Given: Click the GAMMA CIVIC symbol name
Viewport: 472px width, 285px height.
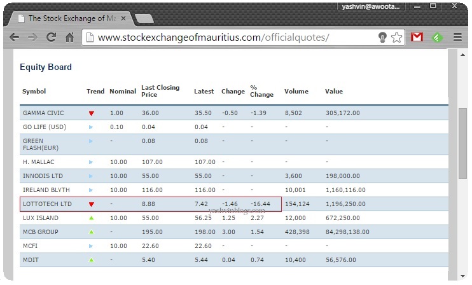Looking at the screenshot, I should [x=43, y=113].
